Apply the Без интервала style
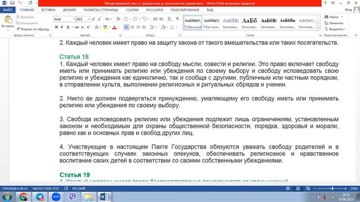This screenshot has height=202, width=360. (x=211, y=23)
